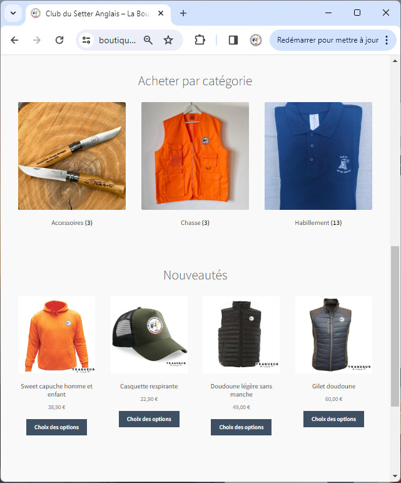Open the Chrome three-dot menu
Screen dimensions: 401x483
click(387, 40)
